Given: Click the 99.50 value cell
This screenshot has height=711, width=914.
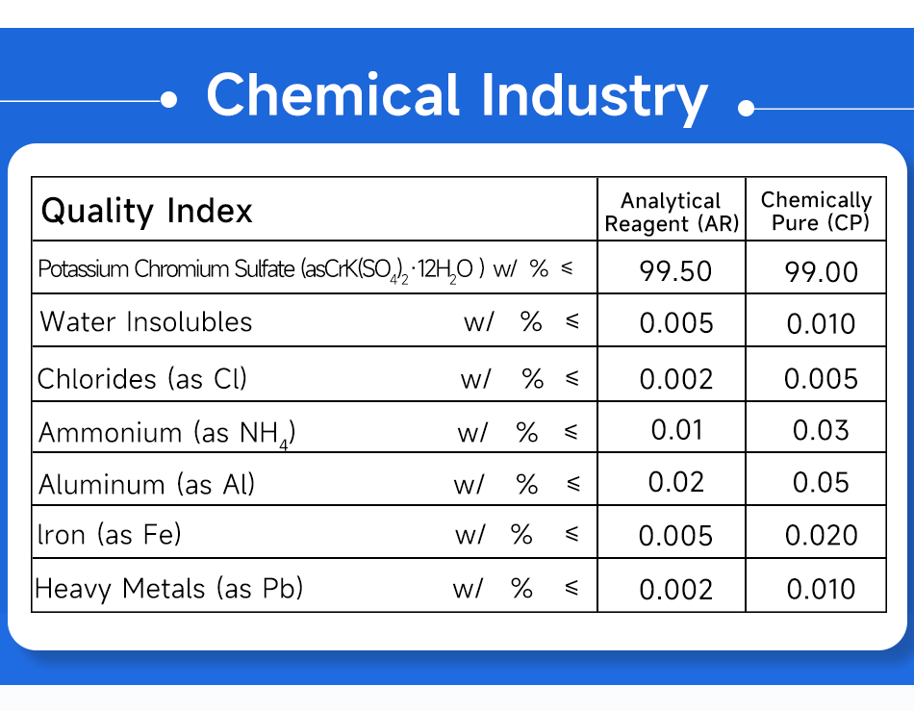Looking at the screenshot, I should pyautogui.click(x=675, y=271).
